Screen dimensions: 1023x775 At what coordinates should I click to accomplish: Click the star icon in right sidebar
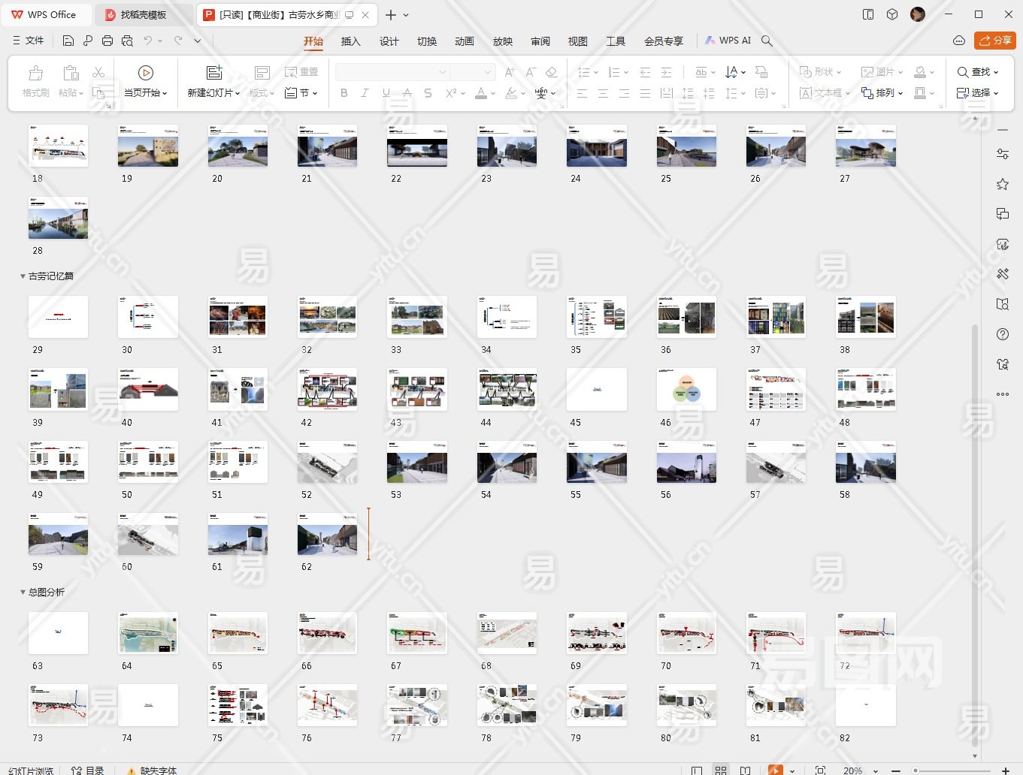[1002, 184]
